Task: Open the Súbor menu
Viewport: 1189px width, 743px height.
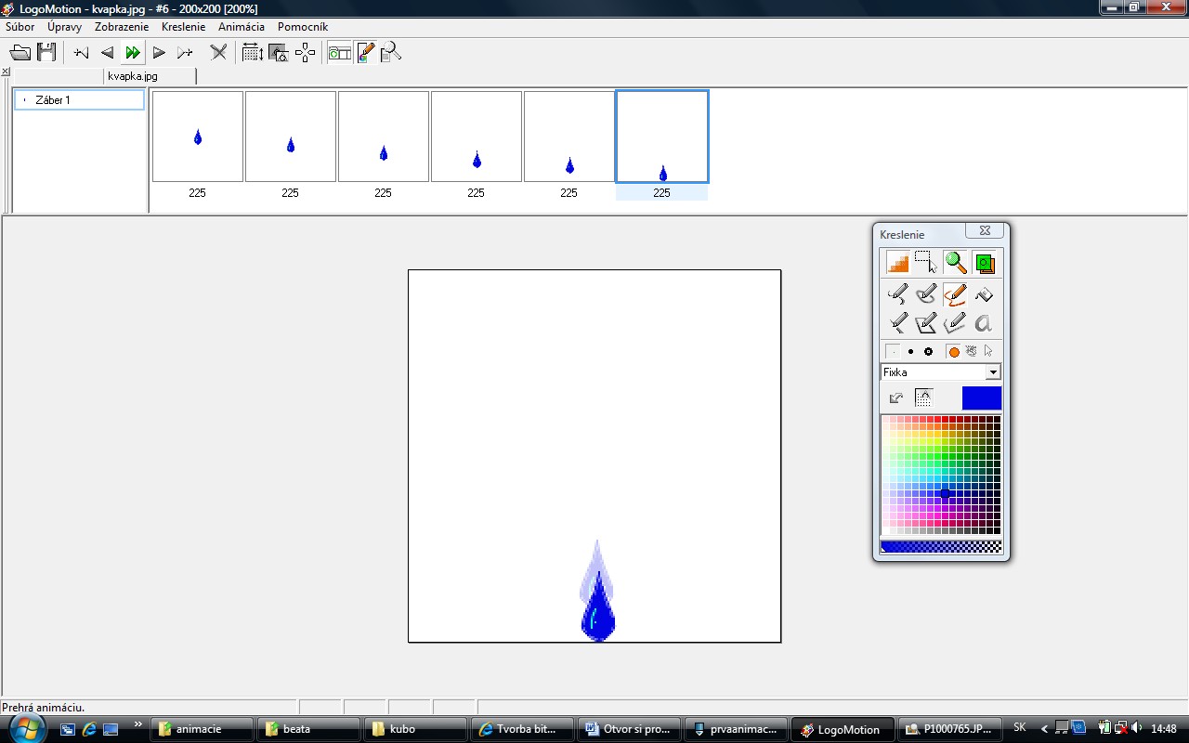Action: point(20,27)
